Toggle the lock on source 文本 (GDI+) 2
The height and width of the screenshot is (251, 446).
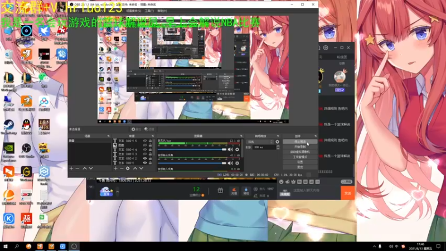click(150, 158)
